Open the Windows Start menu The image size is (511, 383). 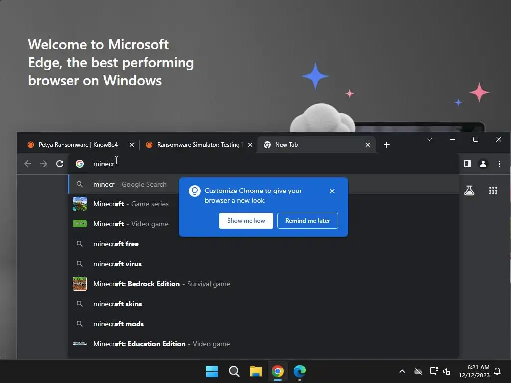[x=212, y=371]
